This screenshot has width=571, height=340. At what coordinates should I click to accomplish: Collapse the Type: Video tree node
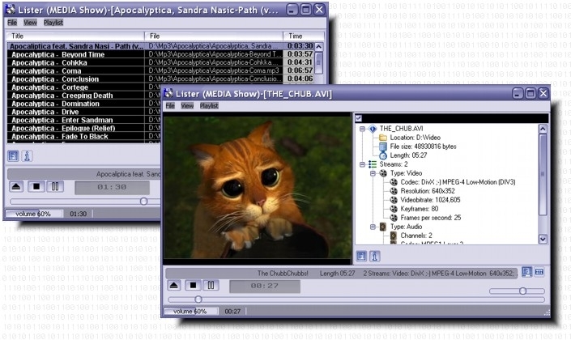tap(373, 173)
